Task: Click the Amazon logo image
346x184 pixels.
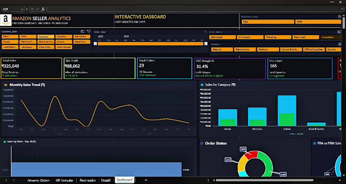Action: [x=6, y=20]
